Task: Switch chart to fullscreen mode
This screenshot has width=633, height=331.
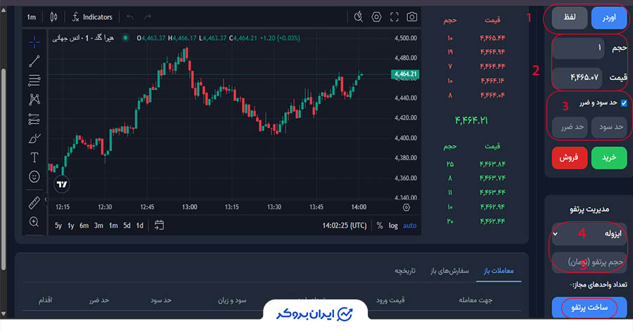Action: [395, 17]
